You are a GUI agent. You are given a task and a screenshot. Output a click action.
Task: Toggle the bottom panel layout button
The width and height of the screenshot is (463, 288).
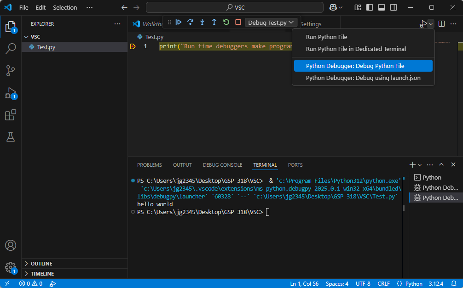[x=382, y=7]
